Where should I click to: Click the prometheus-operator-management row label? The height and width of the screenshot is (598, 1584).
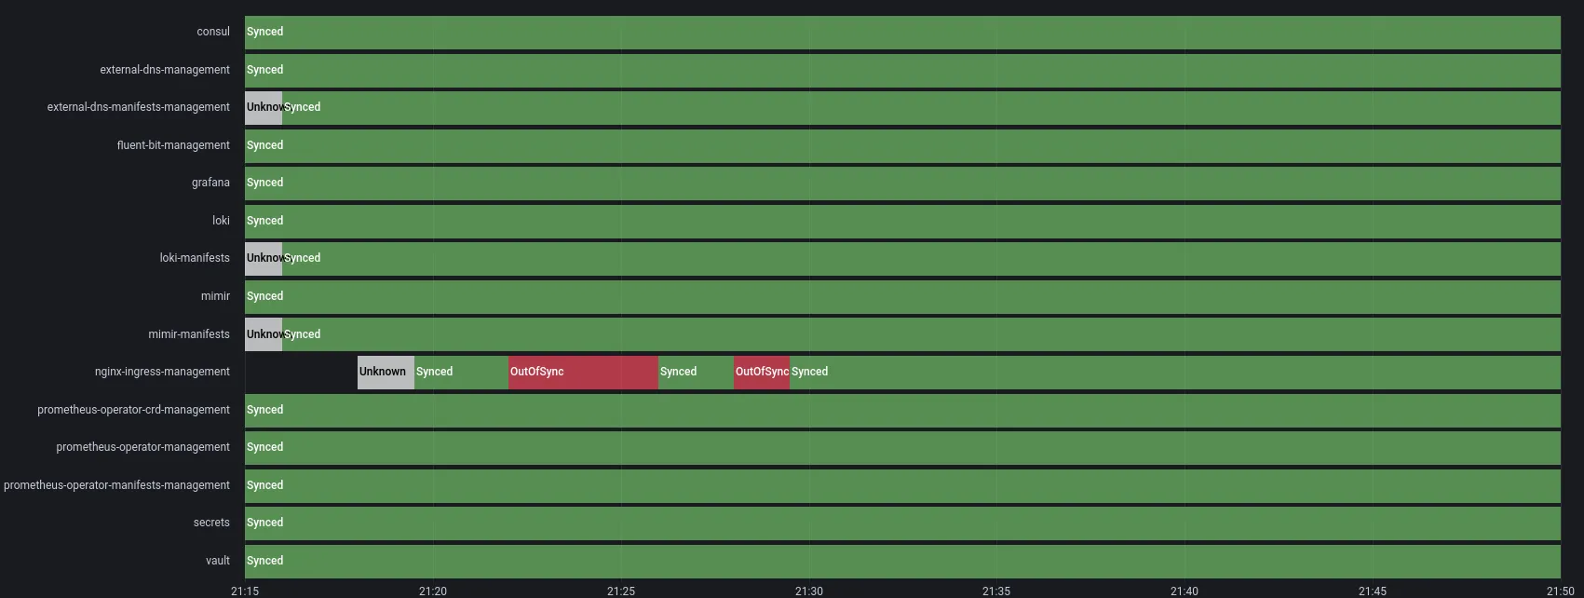pyautogui.click(x=142, y=447)
